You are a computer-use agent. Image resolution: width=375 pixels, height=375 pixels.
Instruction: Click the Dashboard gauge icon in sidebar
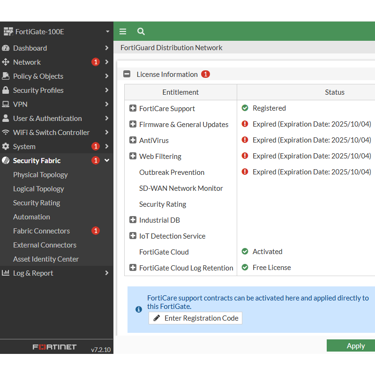[x=6, y=48]
